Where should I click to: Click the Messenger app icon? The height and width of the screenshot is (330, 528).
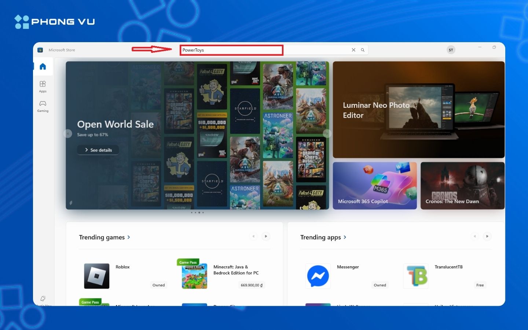[318, 276]
